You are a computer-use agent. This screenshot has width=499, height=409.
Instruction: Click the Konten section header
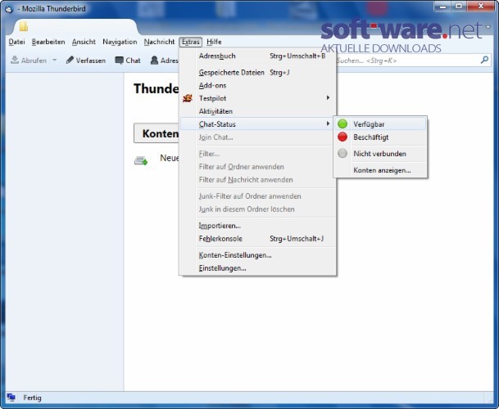[157, 133]
